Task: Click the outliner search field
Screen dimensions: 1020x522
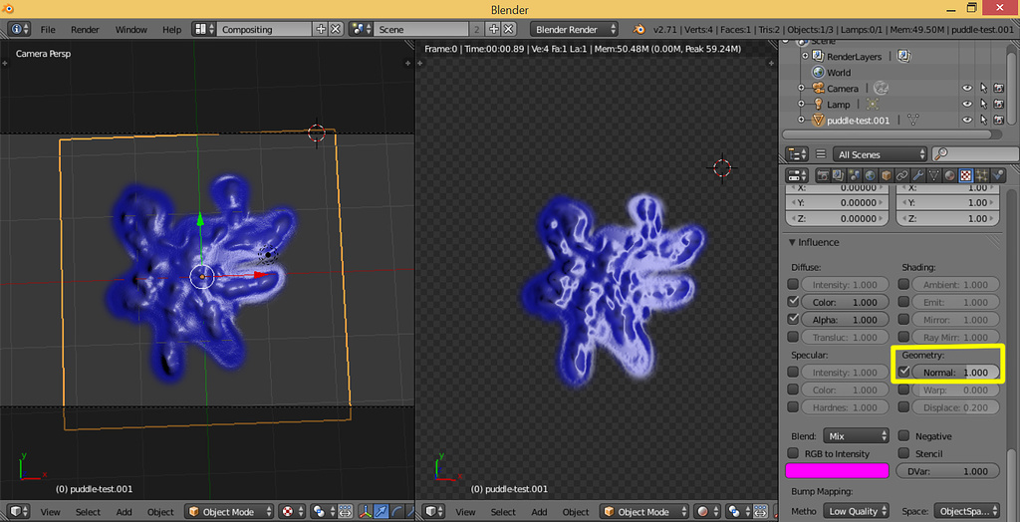Action: point(974,154)
